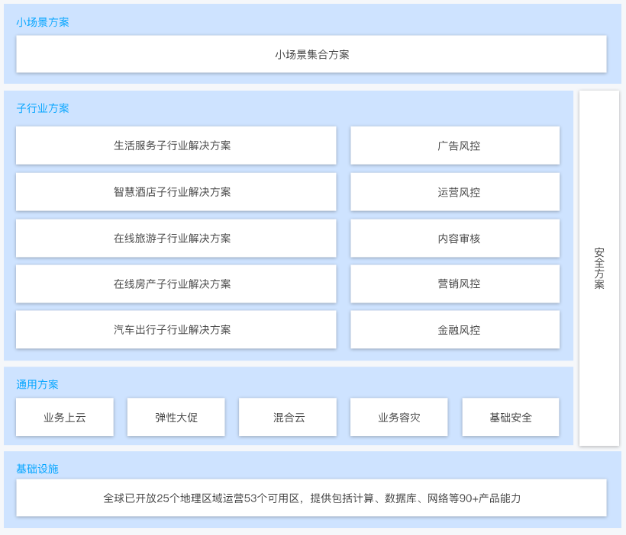Select the 基础安全 card
The width and height of the screenshot is (626, 535).
pyautogui.click(x=511, y=417)
